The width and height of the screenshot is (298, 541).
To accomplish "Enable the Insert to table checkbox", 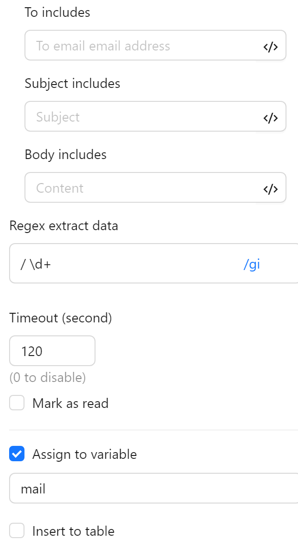I will click(17, 530).
